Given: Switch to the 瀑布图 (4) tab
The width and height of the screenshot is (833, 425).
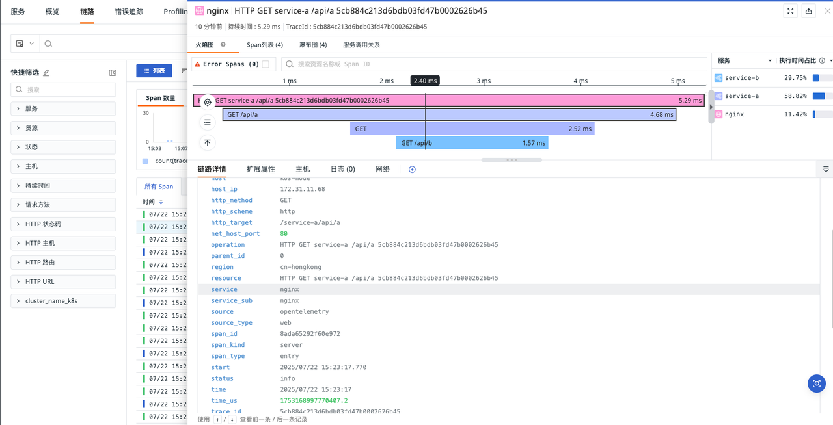Looking at the screenshot, I should point(313,45).
